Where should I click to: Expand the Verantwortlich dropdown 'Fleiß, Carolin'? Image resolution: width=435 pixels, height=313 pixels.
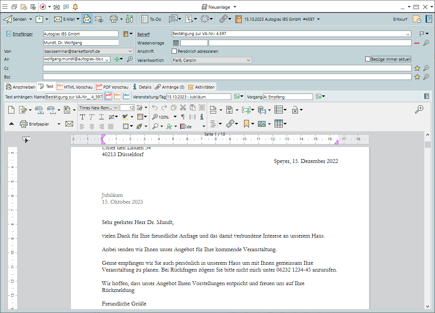[x=249, y=60]
